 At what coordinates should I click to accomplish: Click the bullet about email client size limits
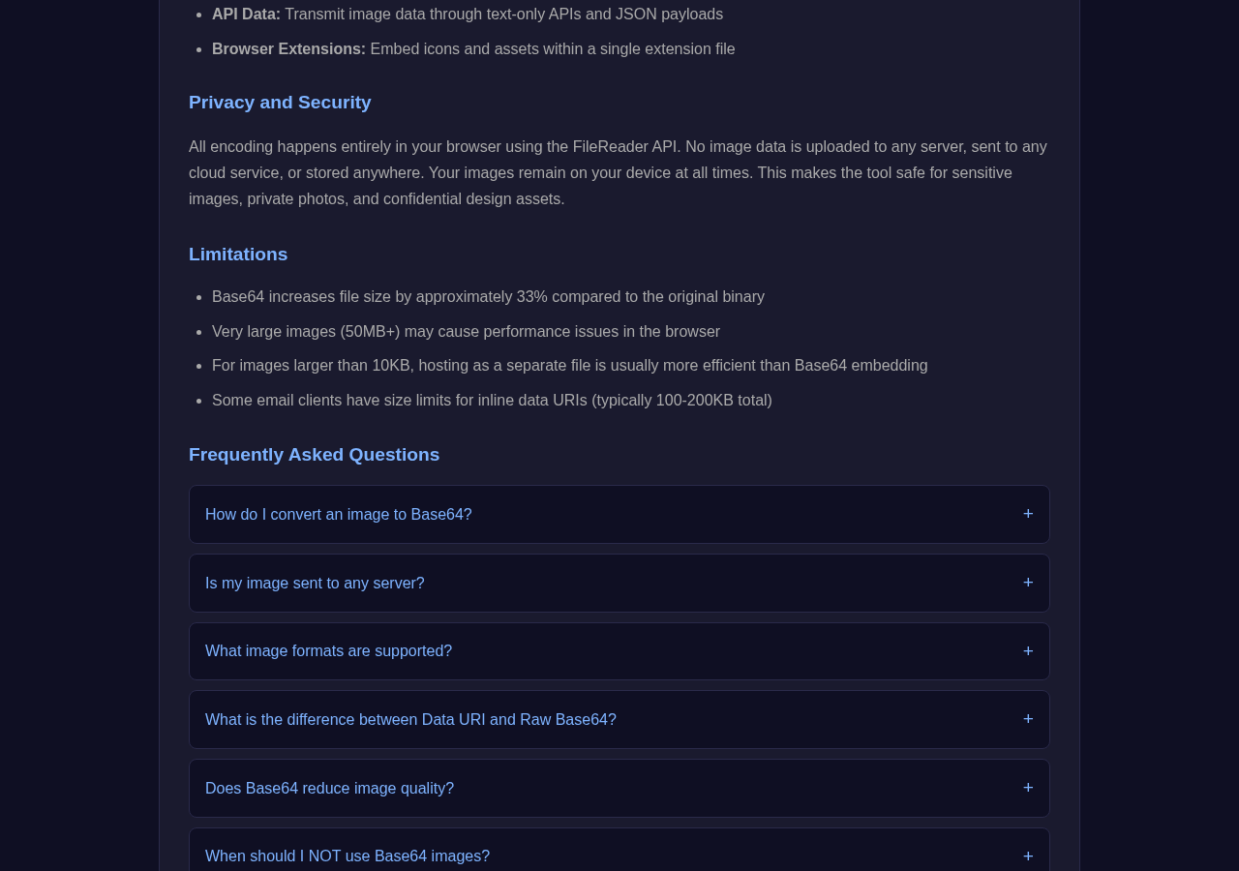coord(492,401)
